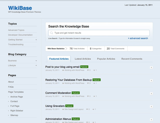Open the 'Using Gravatars' article
Viewport: 160px width, 123px height.
(x=55, y=106)
